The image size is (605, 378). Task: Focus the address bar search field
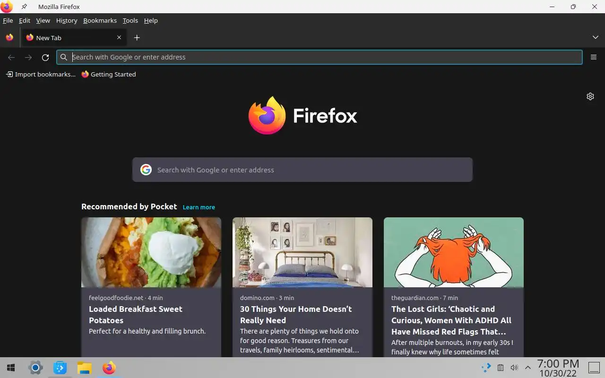click(x=320, y=57)
